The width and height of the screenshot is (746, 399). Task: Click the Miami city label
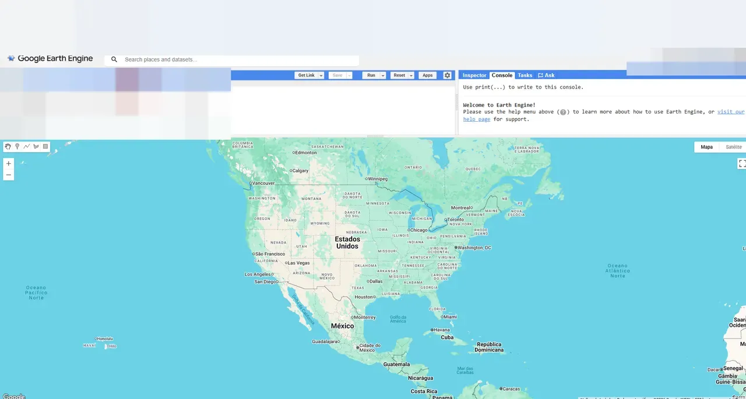[x=450, y=317]
